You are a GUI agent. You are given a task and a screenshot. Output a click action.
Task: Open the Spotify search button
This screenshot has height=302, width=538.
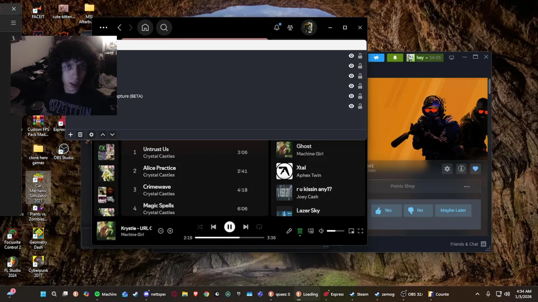coord(164,28)
